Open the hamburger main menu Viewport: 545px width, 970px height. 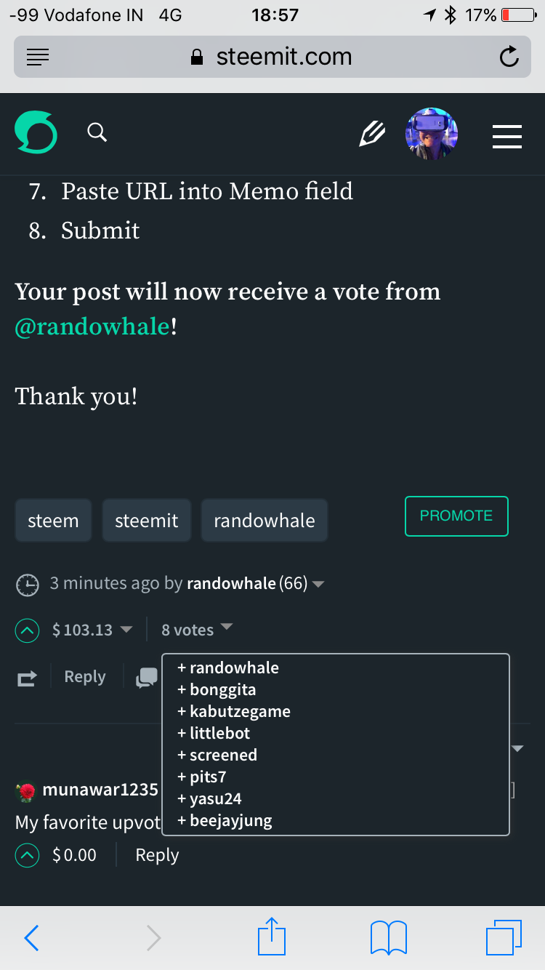507,136
